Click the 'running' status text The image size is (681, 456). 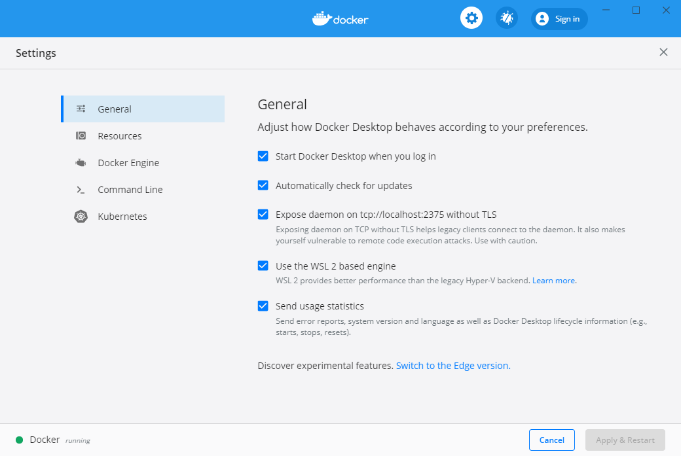pos(78,441)
